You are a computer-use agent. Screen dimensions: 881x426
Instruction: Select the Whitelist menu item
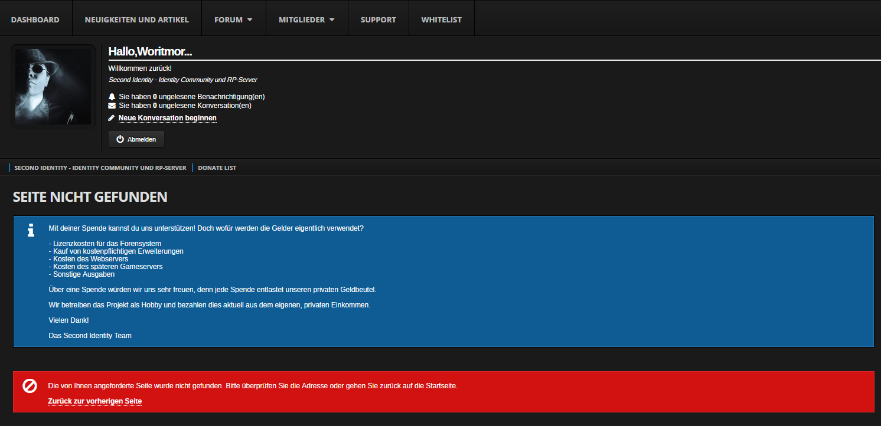coord(441,19)
